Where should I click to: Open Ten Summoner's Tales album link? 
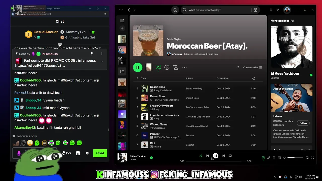coord(197,107)
